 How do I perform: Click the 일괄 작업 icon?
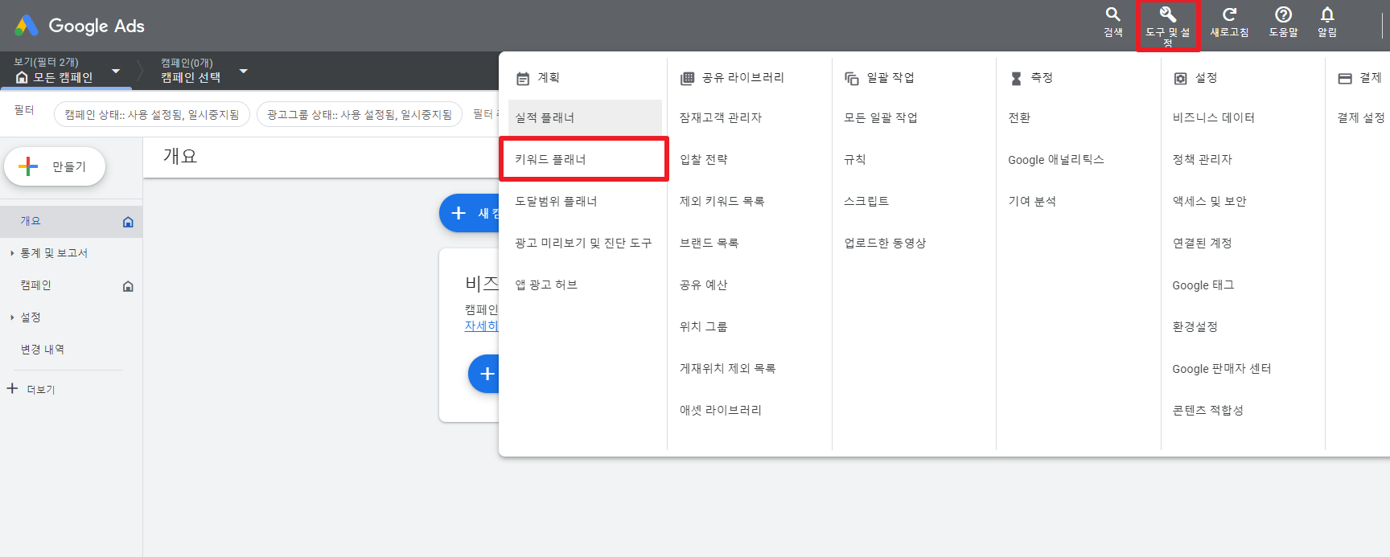point(852,78)
